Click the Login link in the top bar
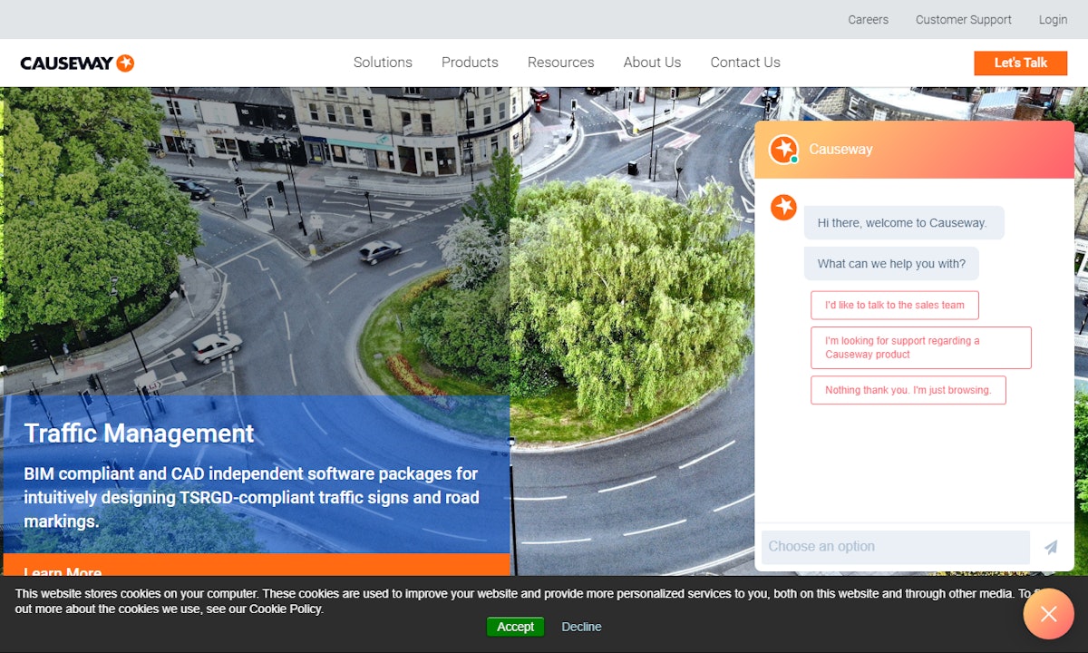Screen dimensions: 1088x653 coord(1053,19)
